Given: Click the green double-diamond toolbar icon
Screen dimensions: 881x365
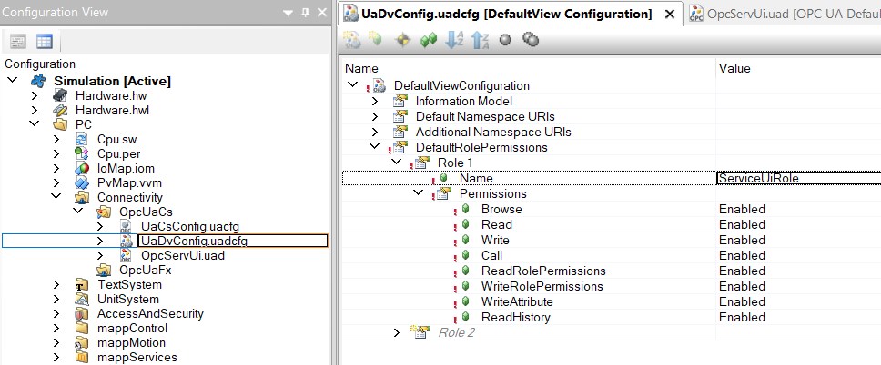Looking at the screenshot, I should point(429,40).
